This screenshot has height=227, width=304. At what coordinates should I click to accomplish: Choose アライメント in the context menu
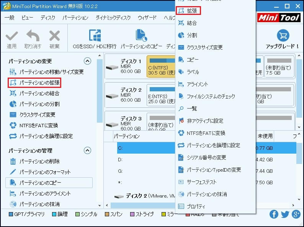tap(215, 84)
